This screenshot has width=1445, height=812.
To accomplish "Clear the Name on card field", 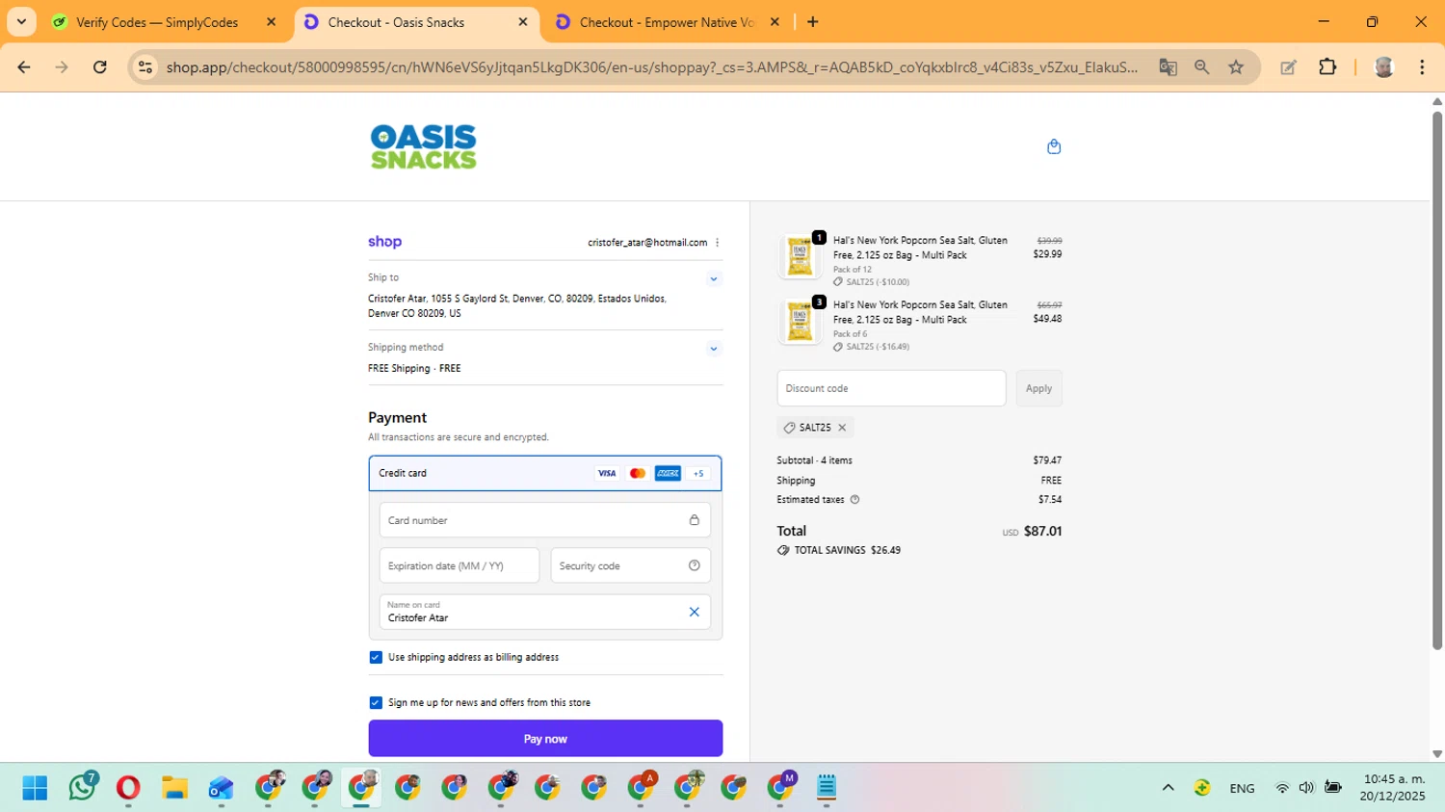I will tap(694, 612).
